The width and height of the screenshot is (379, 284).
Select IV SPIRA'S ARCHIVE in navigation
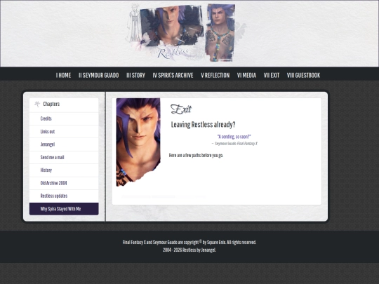[x=173, y=75]
